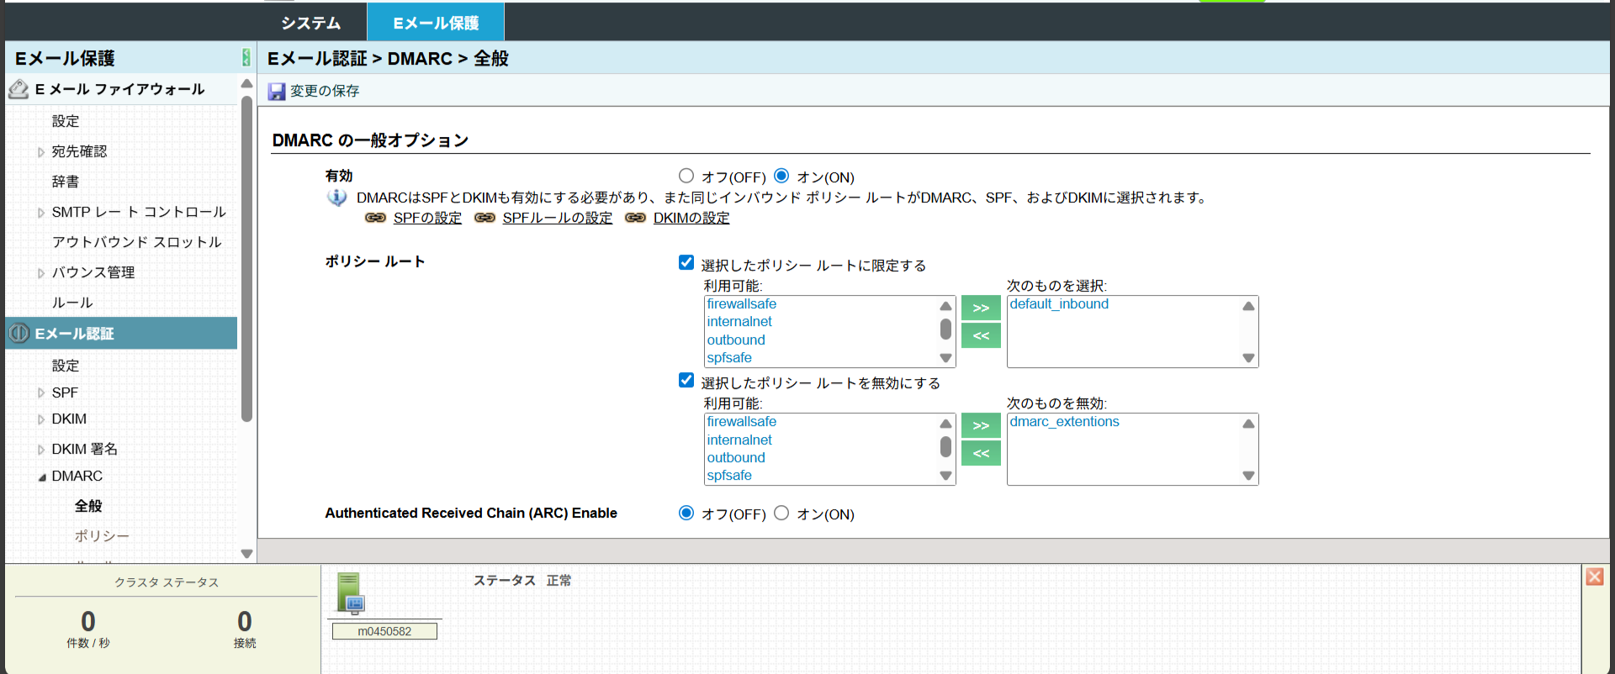Enable ARC with オン(ON) radio button

pyautogui.click(x=781, y=513)
